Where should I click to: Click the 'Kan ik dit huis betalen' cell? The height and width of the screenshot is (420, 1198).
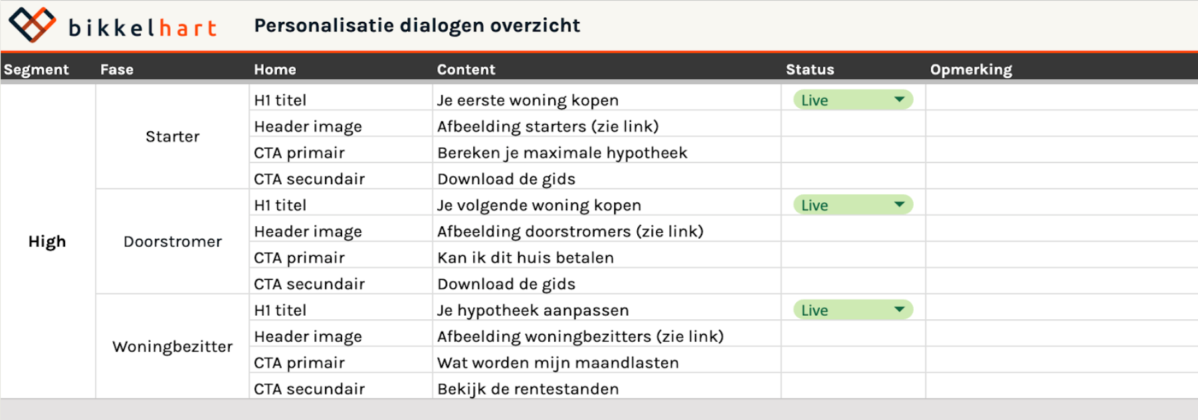[607, 257]
